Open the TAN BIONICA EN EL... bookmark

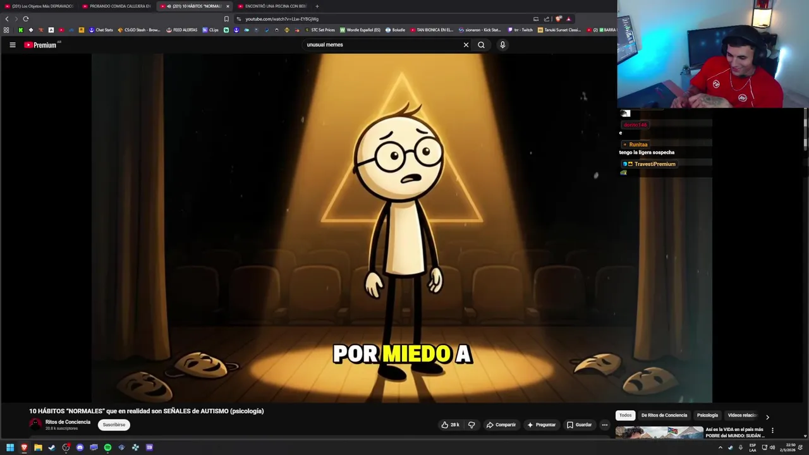[432, 30]
